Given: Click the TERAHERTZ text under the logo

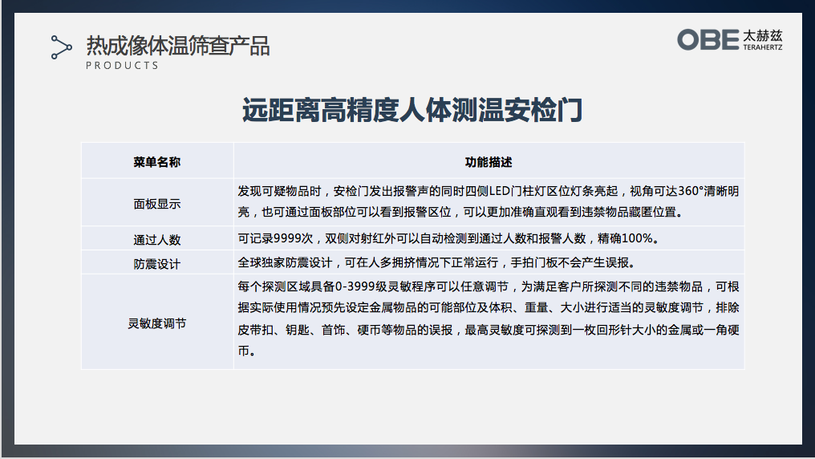Looking at the screenshot, I should click(762, 48).
